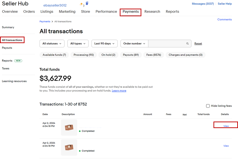Image resolution: width=238 pixels, height=159 pixels.
Task: Select the Payments tab
Action: coord(131,12)
